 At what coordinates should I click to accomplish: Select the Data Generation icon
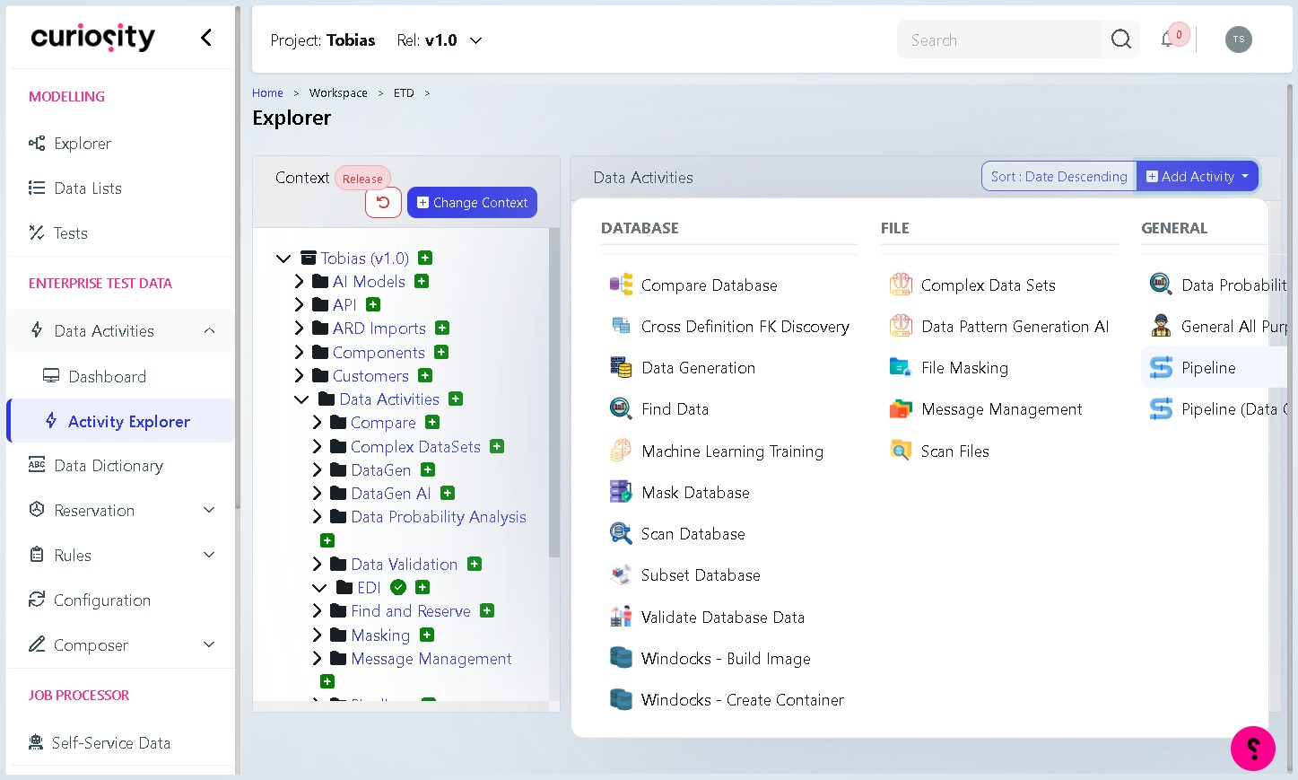coord(621,367)
